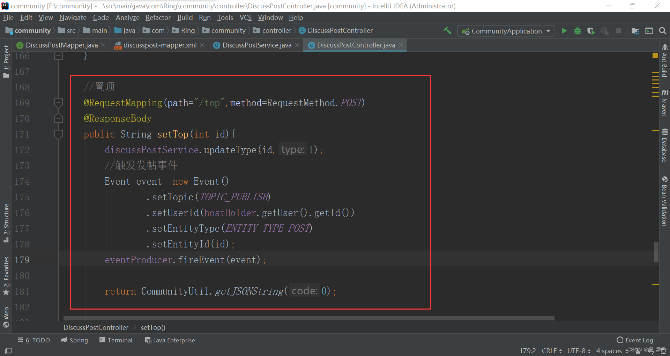The height and width of the screenshot is (356, 670).
Task: Open the Maven tool window
Action: pos(664,103)
